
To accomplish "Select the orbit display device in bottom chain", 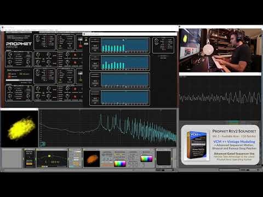I will pyautogui.click(x=52, y=159).
